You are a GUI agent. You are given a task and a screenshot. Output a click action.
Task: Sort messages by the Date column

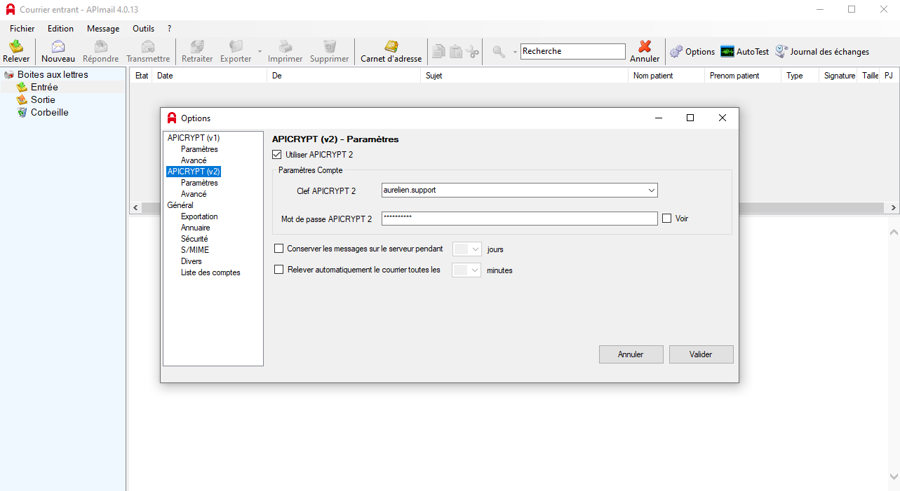coord(210,76)
